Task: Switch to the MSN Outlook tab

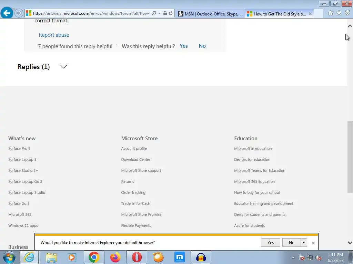Action: [210, 14]
